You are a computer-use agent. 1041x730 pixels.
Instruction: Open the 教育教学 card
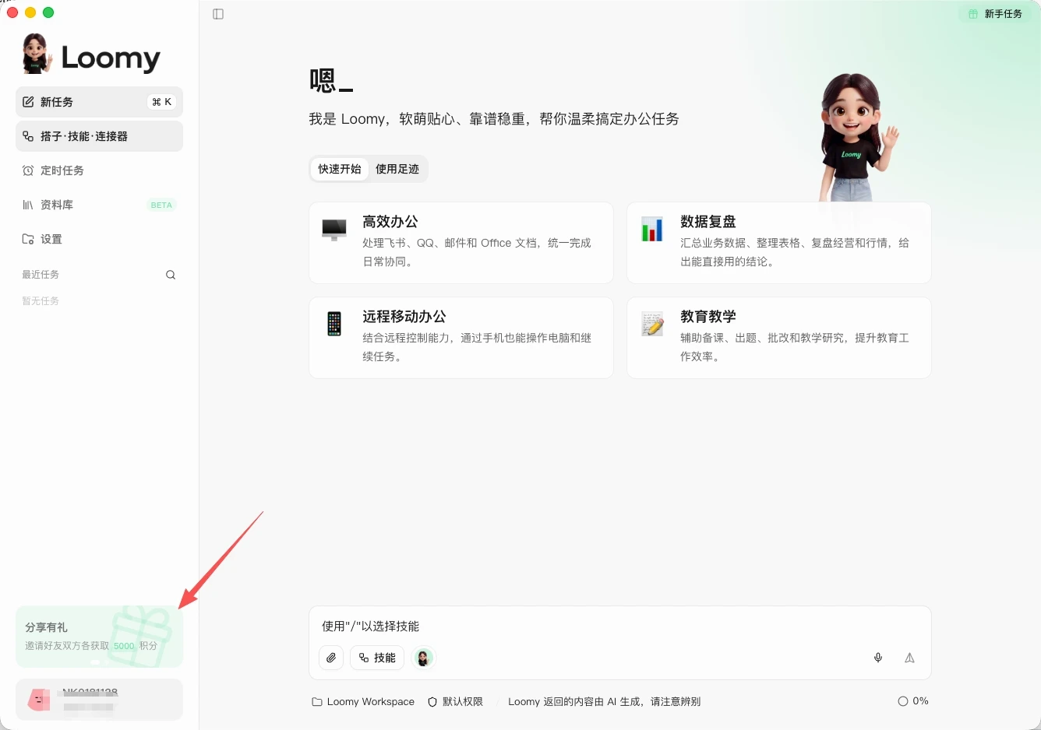[779, 338]
